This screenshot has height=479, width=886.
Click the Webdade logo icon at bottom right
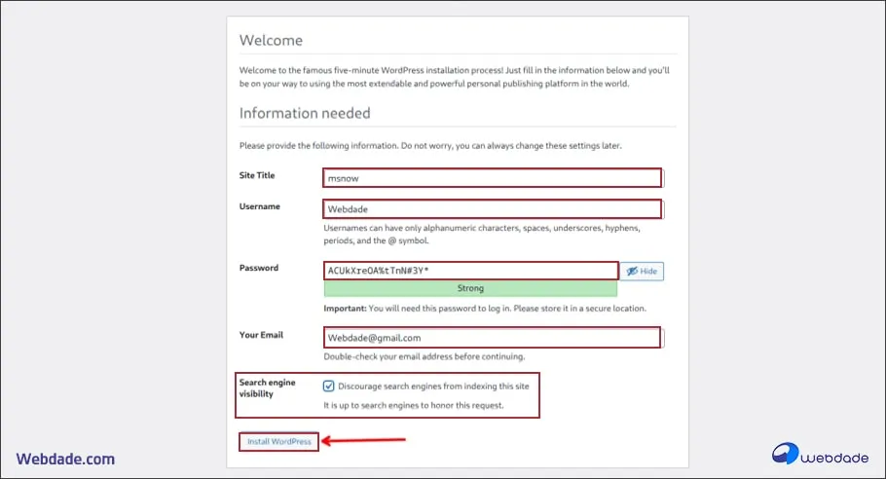tap(787, 454)
